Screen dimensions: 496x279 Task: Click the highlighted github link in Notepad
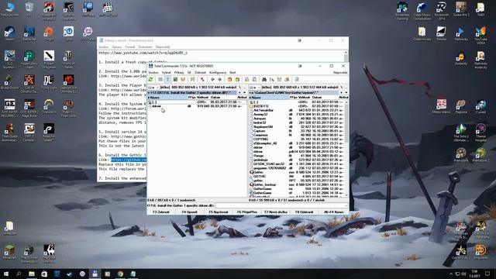[129, 160]
